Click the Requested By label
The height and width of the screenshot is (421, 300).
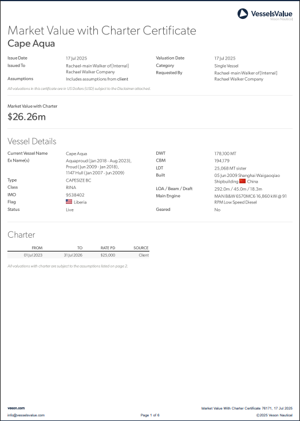pyautogui.click(x=169, y=73)
